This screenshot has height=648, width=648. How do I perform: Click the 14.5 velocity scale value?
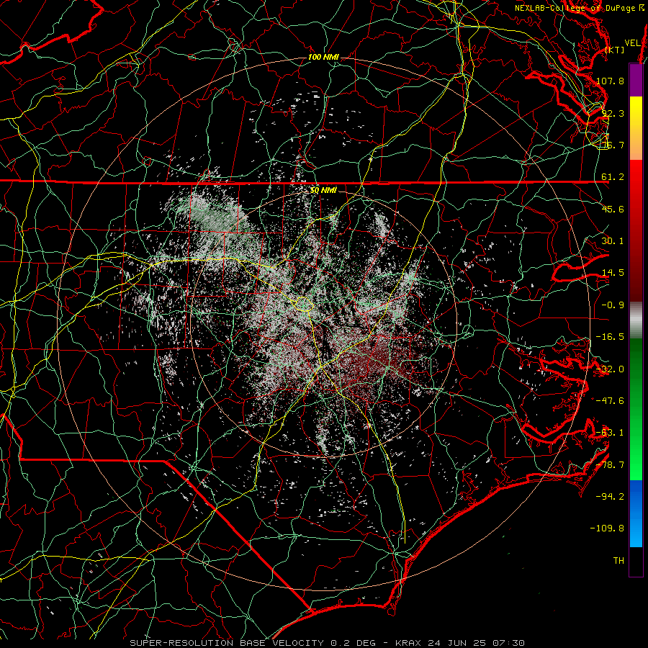tap(613, 273)
